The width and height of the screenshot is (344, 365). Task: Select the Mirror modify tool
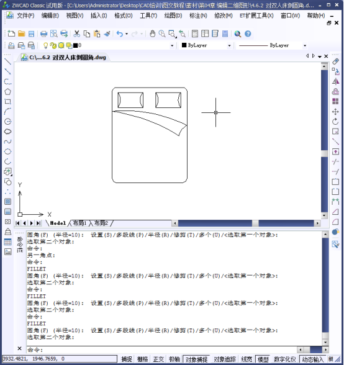[x=335, y=81]
